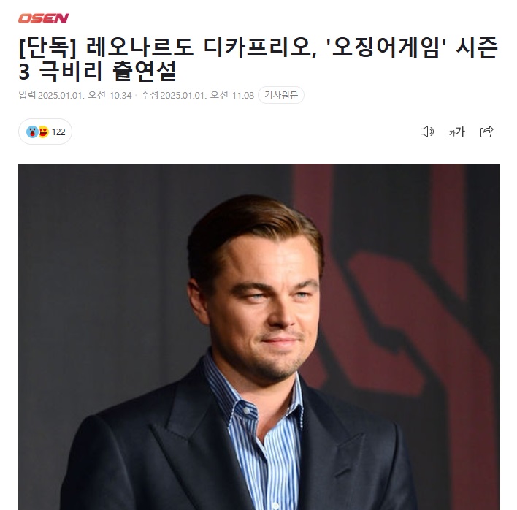The height and width of the screenshot is (510, 517).
Task: Click the 수정 modified label
Action: pos(150,95)
